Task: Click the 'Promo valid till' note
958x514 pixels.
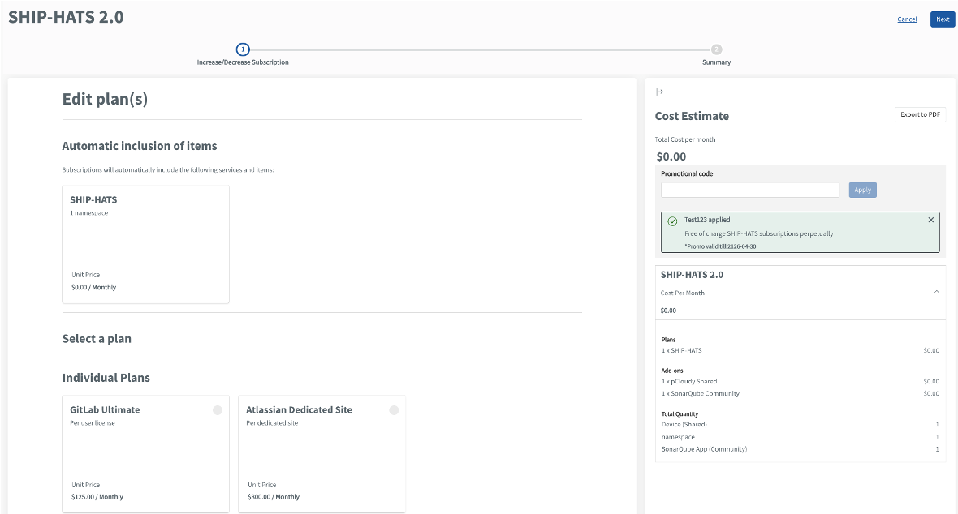Action: pyautogui.click(x=720, y=246)
